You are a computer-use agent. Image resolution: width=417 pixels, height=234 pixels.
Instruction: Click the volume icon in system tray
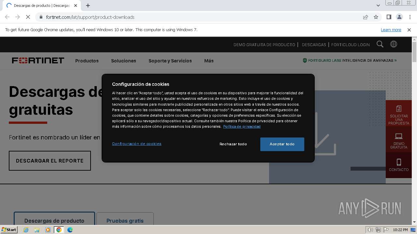(370, 230)
